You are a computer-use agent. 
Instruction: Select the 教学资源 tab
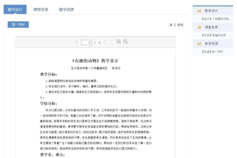[x=66, y=10]
